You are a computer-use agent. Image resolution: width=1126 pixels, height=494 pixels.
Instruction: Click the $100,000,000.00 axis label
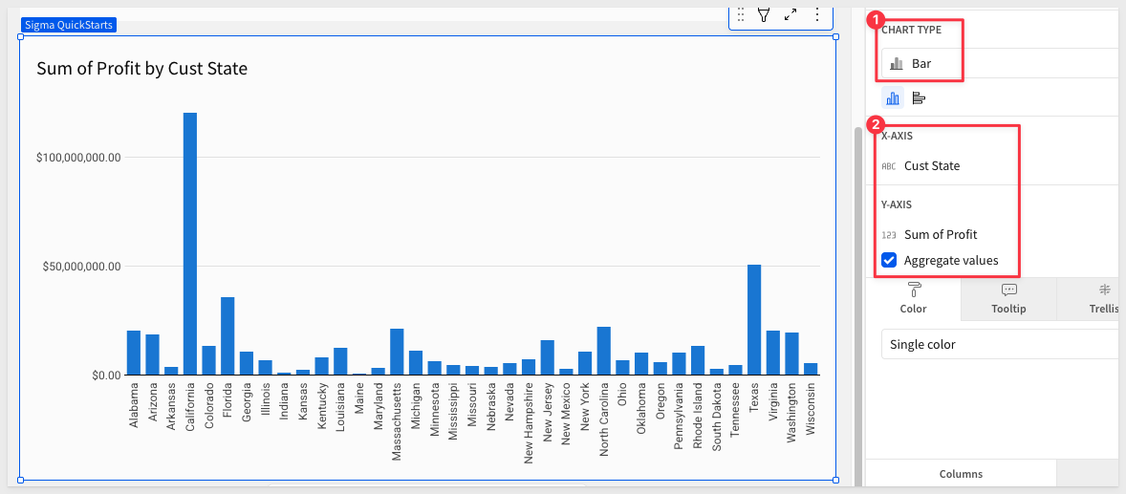point(79,158)
